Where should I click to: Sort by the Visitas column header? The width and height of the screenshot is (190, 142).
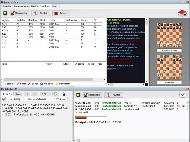pyautogui.click(x=86, y=20)
